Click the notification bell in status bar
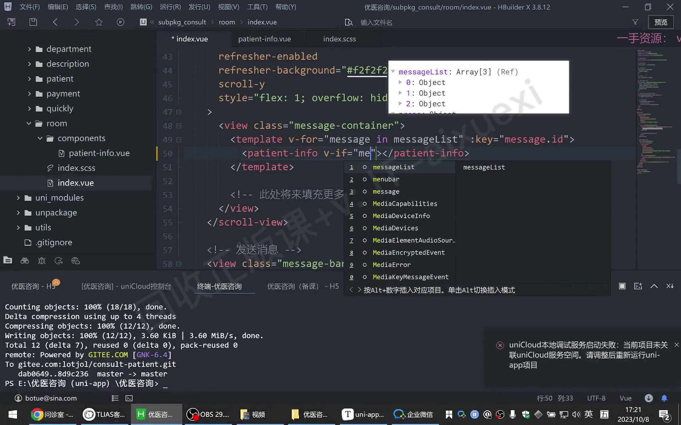Viewport: 681px width, 425px height. (664, 398)
